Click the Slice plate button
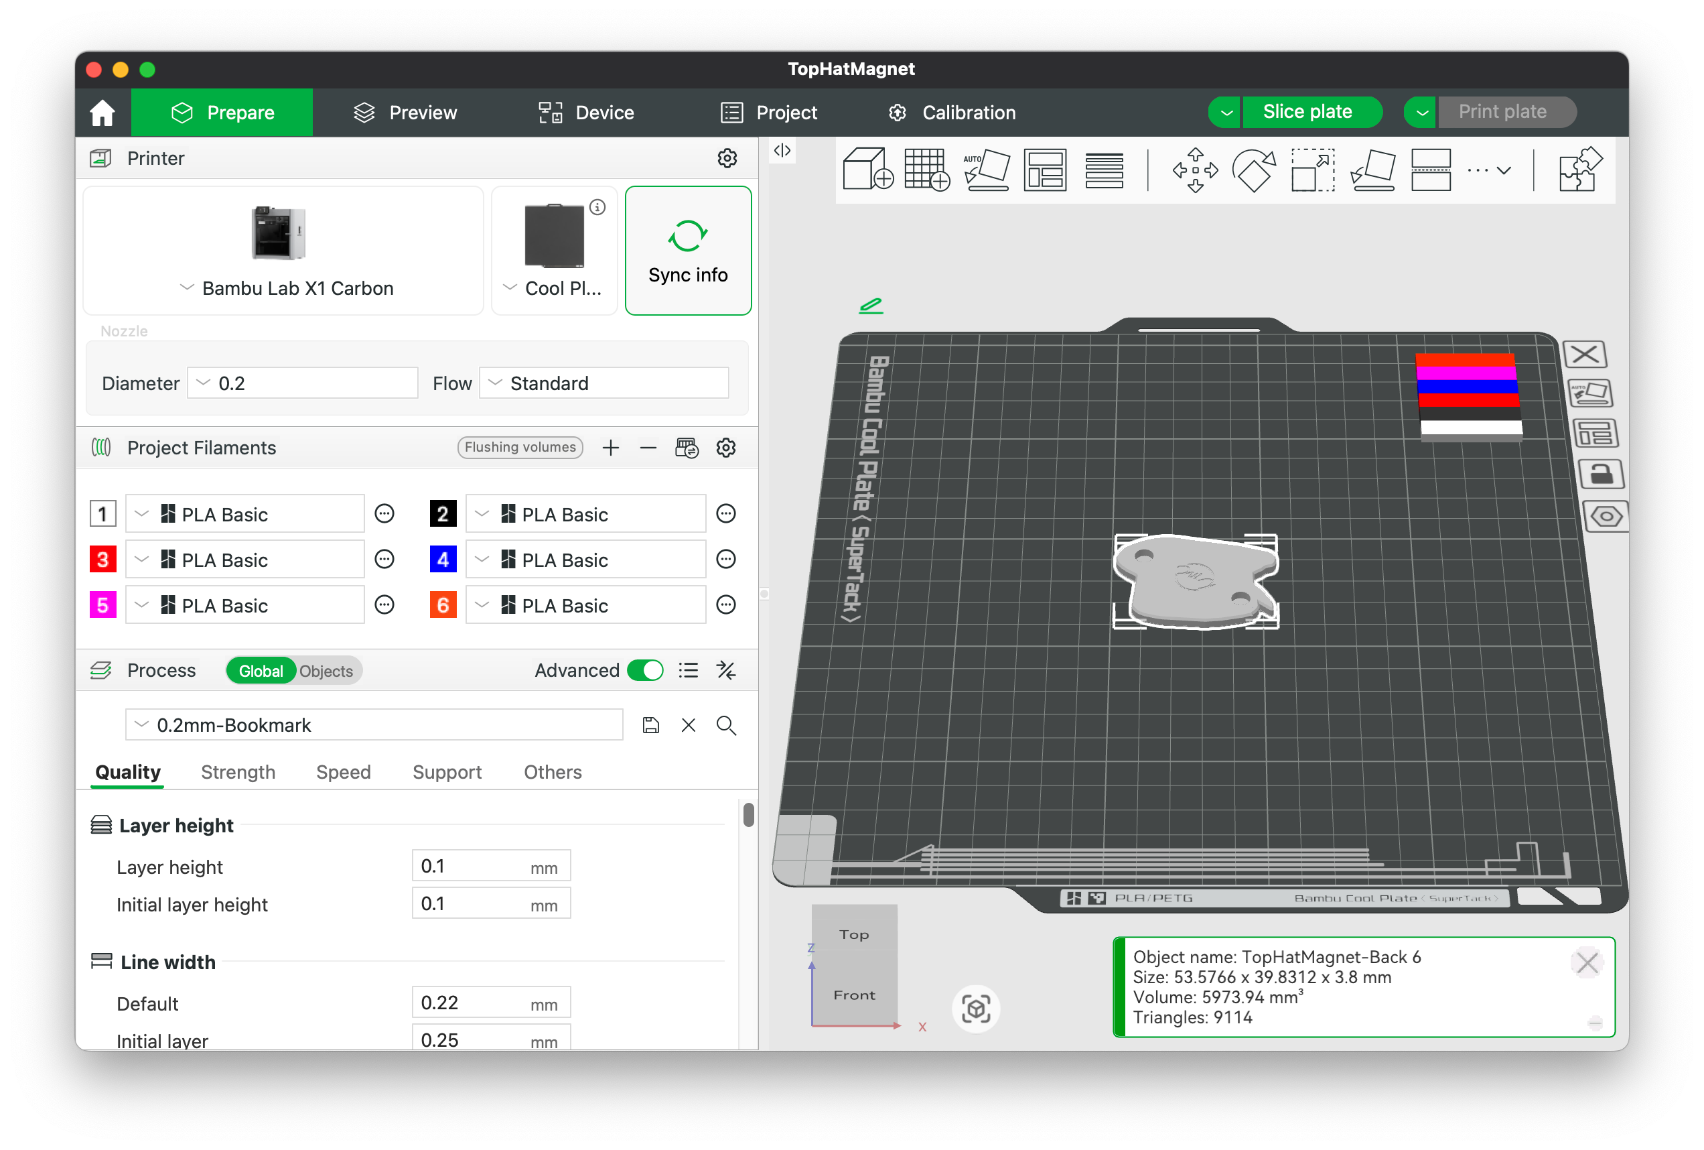1704x1150 pixels. click(x=1312, y=112)
